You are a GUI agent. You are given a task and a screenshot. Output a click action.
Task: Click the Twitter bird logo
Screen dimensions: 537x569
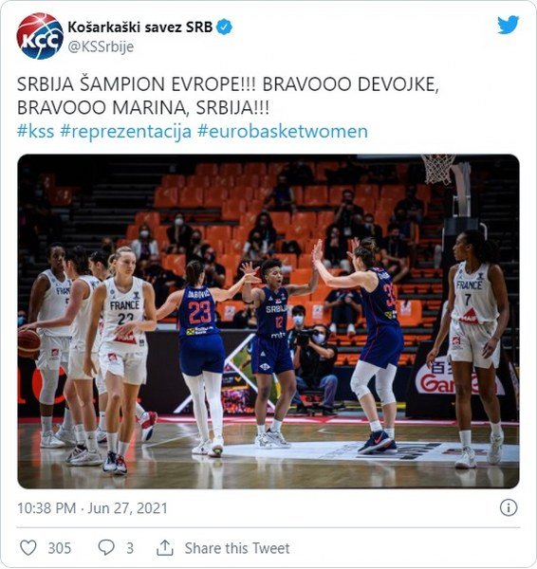(x=508, y=25)
